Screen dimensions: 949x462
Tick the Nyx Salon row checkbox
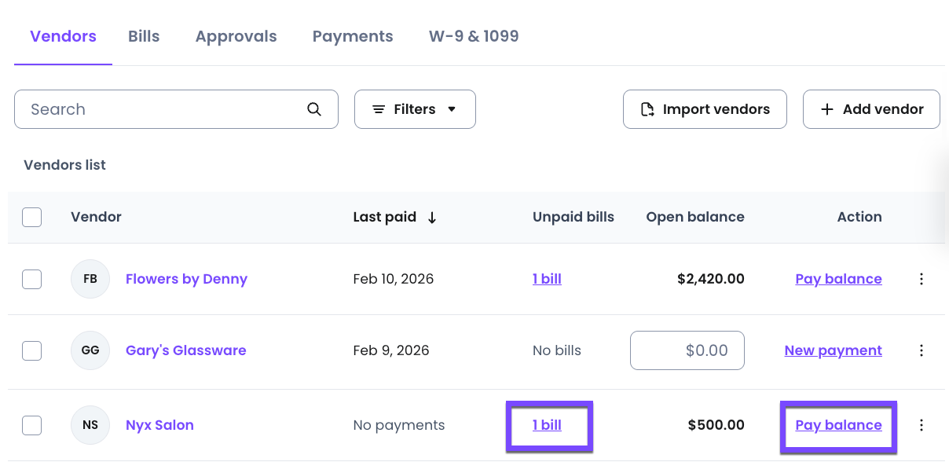tap(32, 425)
